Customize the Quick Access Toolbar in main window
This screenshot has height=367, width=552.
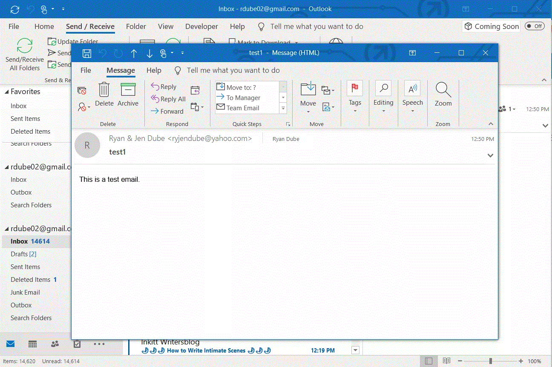63,9
